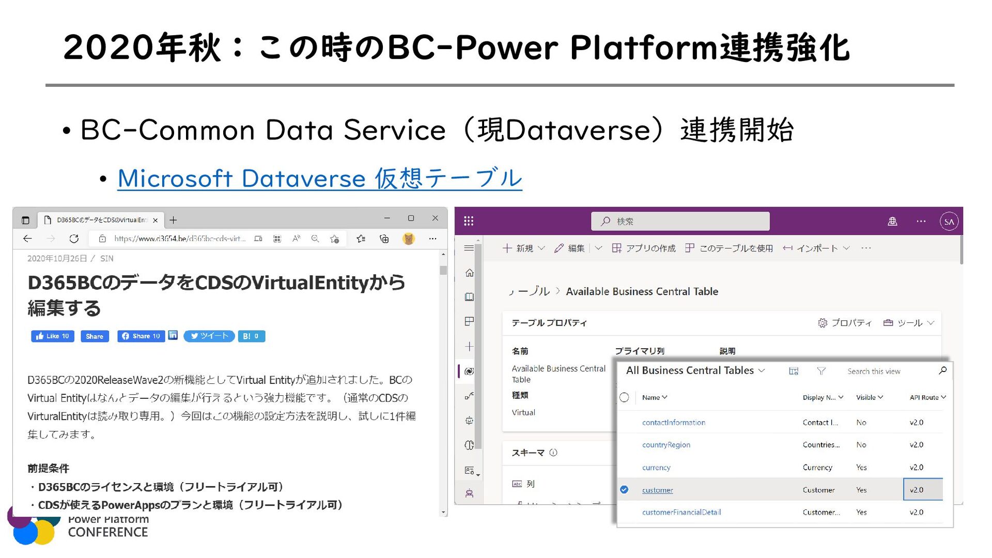The height and width of the screenshot is (558, 992).
Task: Click Facebook Share 10 button
Action: [141, 336]
